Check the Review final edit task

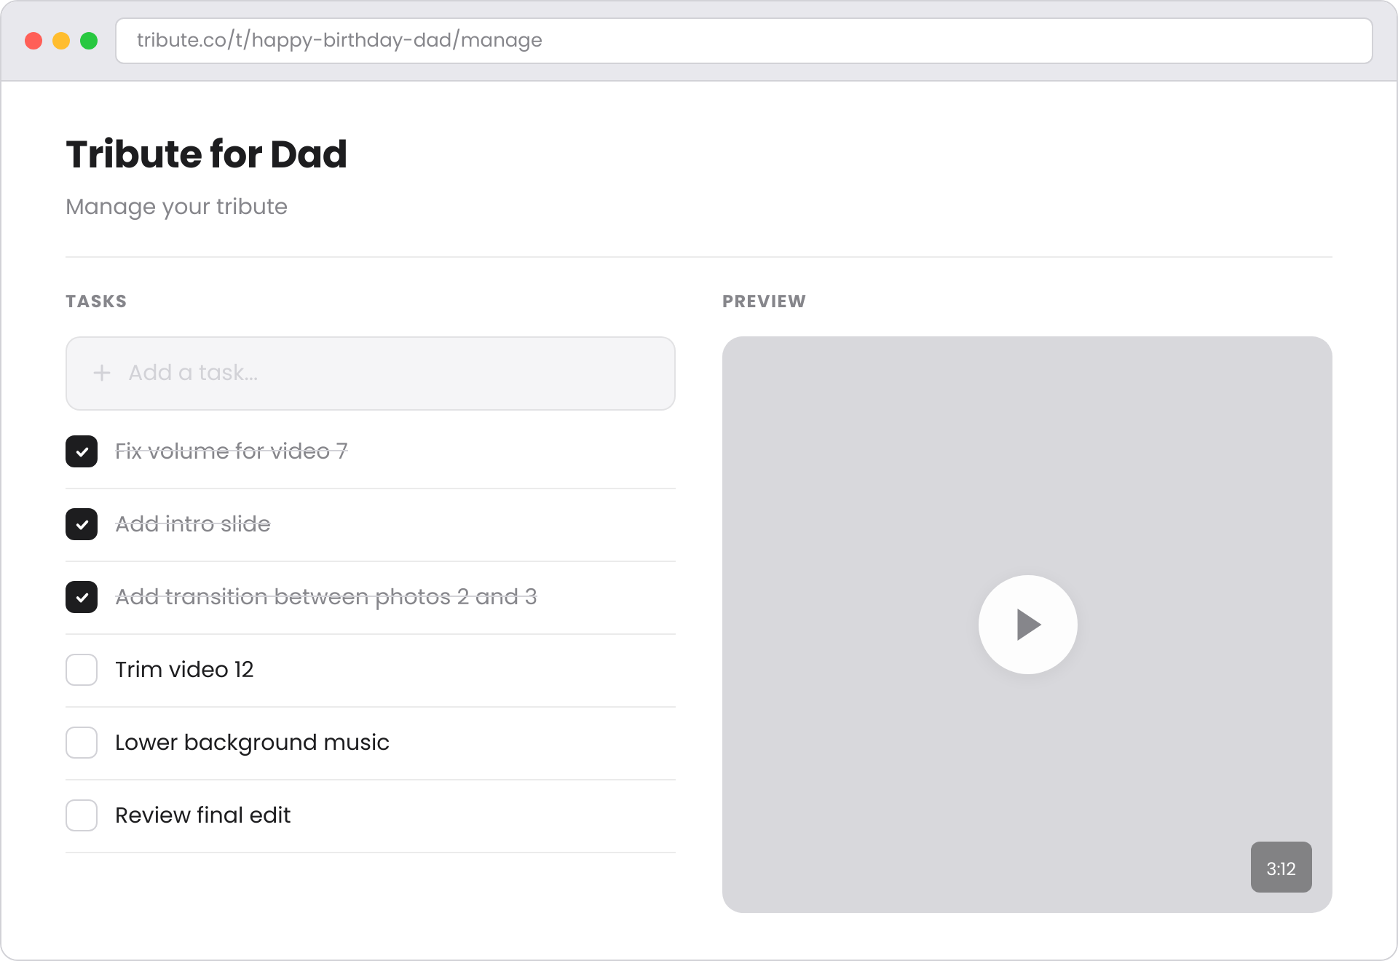[x=82, y=815]
